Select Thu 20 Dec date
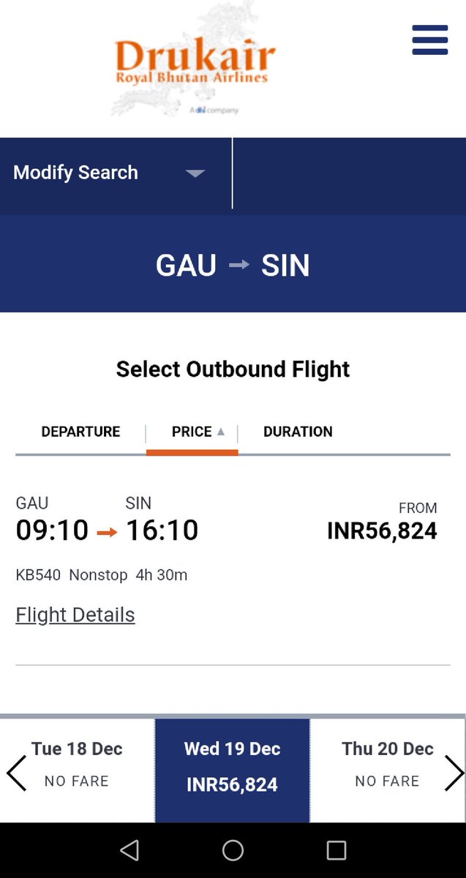This screenshot has width=466, height=878. tap(388, 765)
